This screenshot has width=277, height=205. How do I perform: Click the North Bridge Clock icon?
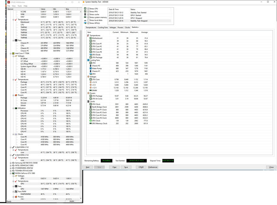coord(90,107)
